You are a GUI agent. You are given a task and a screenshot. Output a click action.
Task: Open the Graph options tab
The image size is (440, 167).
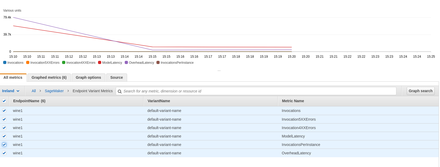pyautogui.click(x=89, y=77)
